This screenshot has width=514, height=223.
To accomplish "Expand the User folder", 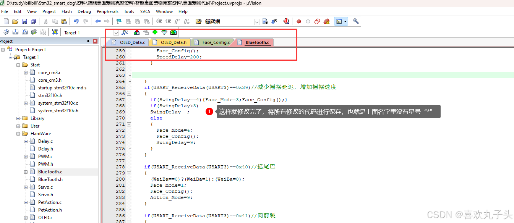I will click(x=18, y=126).
